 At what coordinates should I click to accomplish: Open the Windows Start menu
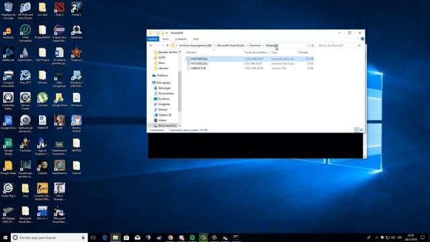5,237
